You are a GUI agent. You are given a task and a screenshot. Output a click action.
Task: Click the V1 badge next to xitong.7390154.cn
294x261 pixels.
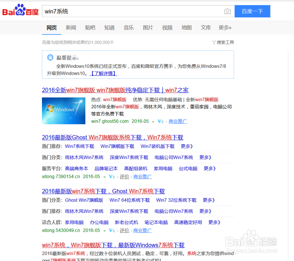[112, 177]
